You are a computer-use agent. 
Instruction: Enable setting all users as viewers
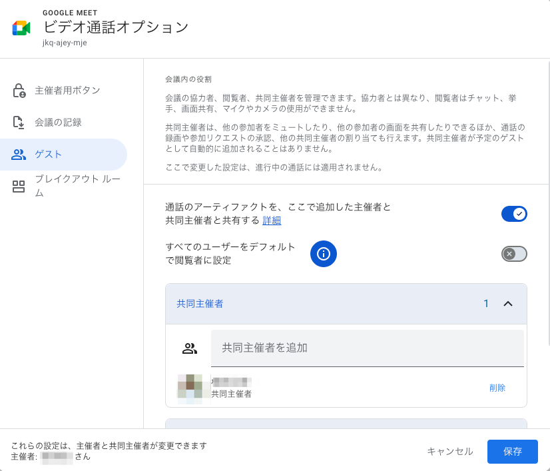pos(514,254)
